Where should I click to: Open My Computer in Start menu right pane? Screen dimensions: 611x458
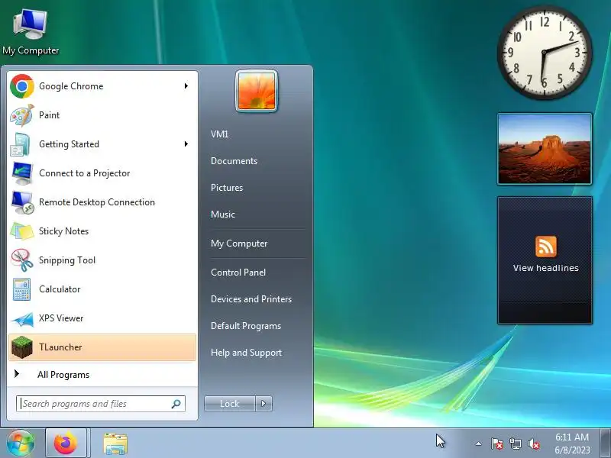(239, 244)
